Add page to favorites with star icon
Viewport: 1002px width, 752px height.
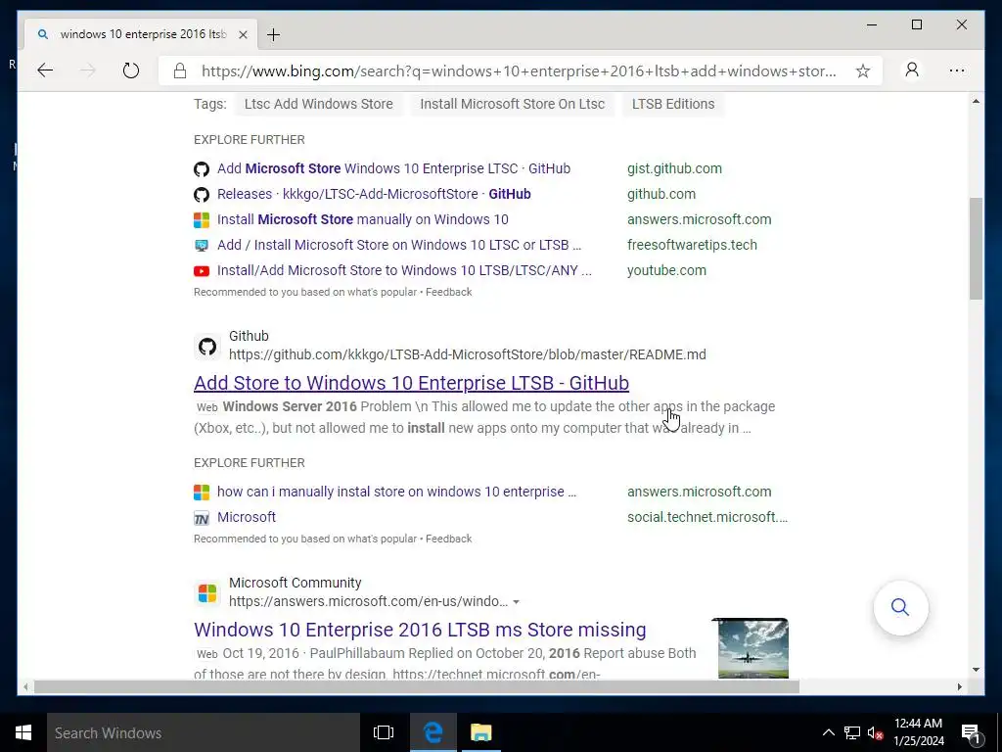coord(863,70)
